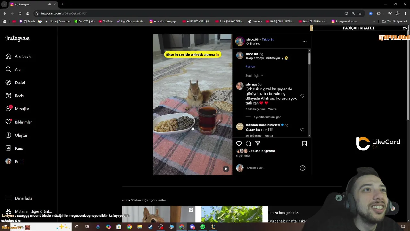Expand hidden bookmarks chevron

(x=373, y=21)
